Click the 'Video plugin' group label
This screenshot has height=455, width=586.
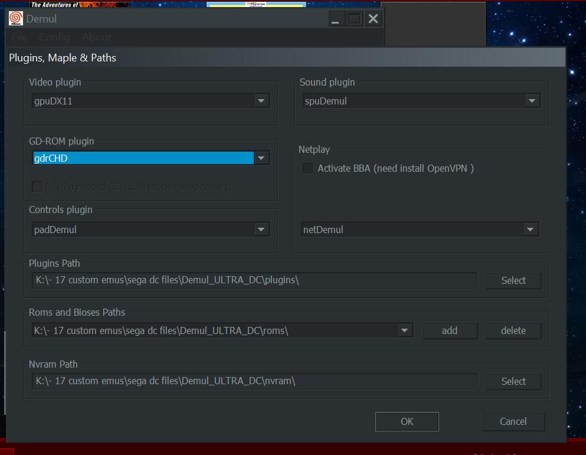55,82
